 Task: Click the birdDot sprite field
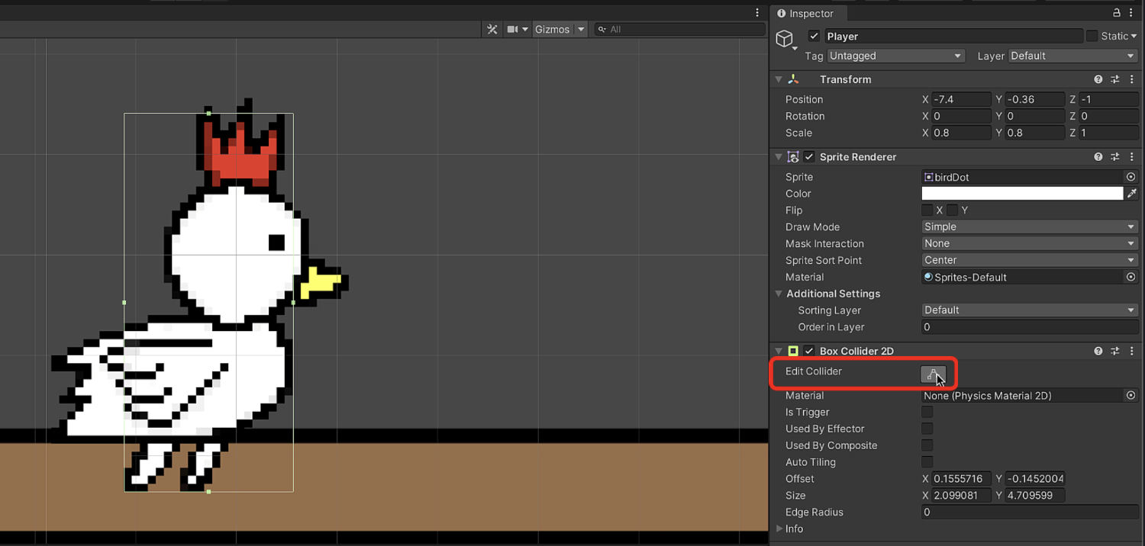tap(1023, 177)
